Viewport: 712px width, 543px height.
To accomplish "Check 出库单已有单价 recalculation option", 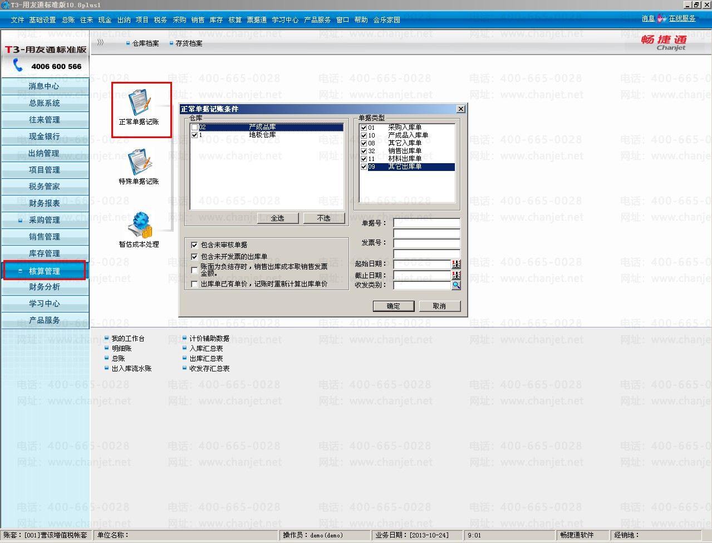I will click(x=194, y=284).
